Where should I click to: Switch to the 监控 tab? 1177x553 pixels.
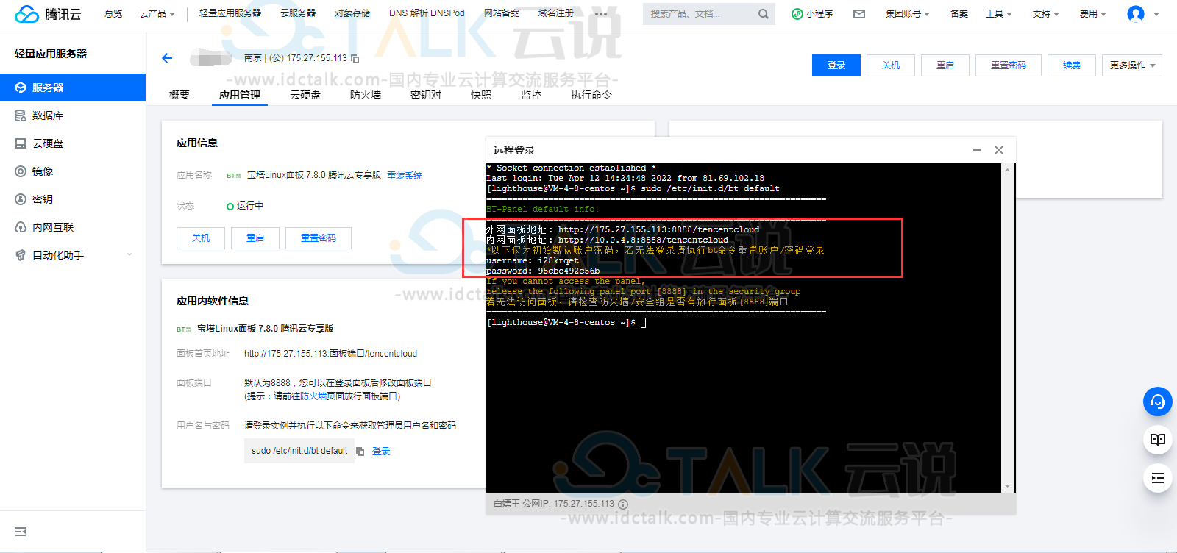coord(531,95)
